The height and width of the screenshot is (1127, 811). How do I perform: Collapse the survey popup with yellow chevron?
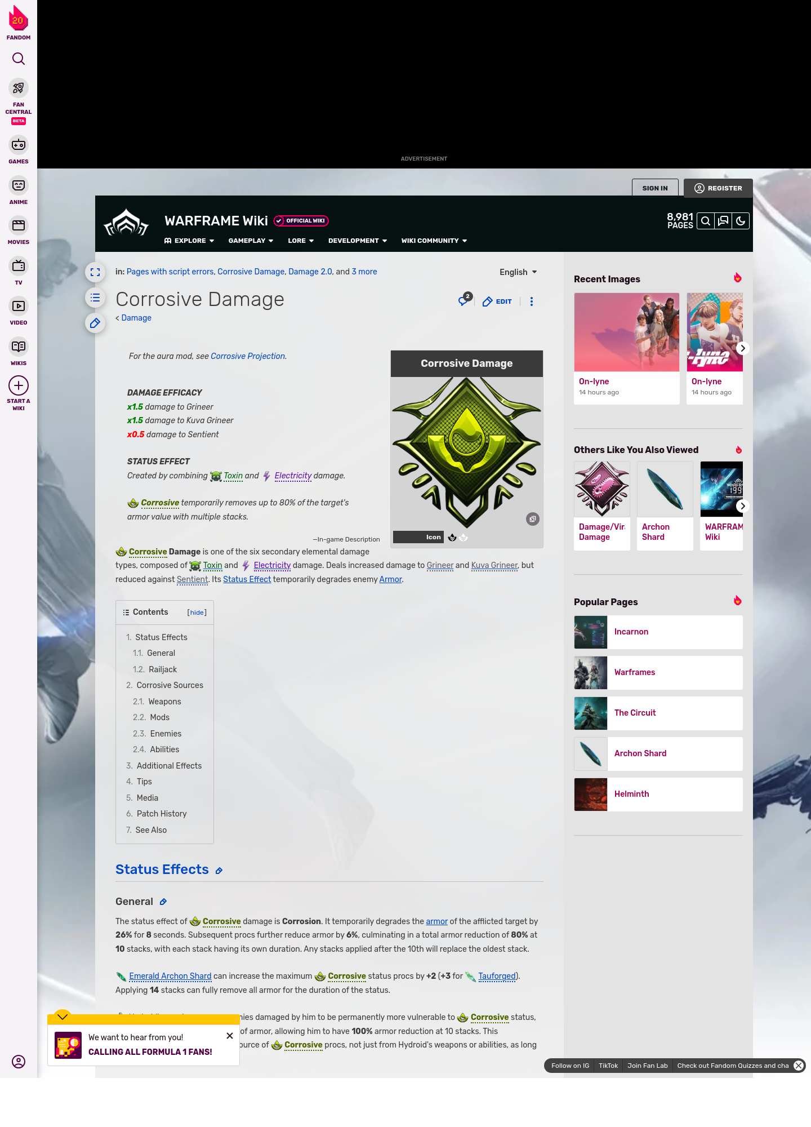(x=63, y=1017)
